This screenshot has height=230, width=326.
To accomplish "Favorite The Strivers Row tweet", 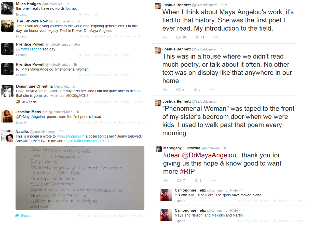I will (x=122, y=36).
